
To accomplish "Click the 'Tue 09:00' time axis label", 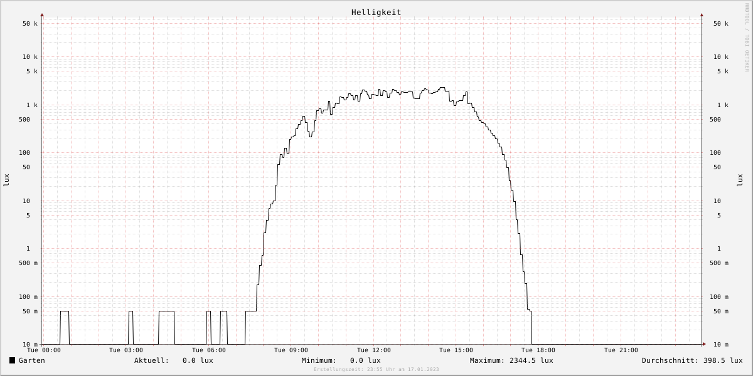I will point(291,350).
